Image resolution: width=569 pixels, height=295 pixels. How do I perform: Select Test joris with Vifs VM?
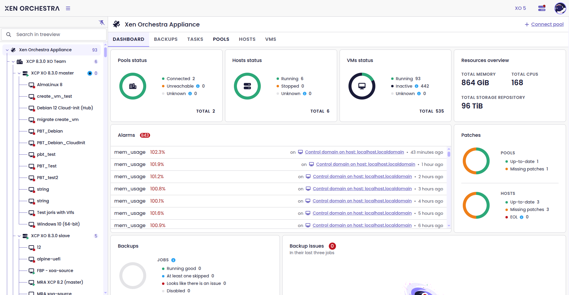(x=55, y=212)
